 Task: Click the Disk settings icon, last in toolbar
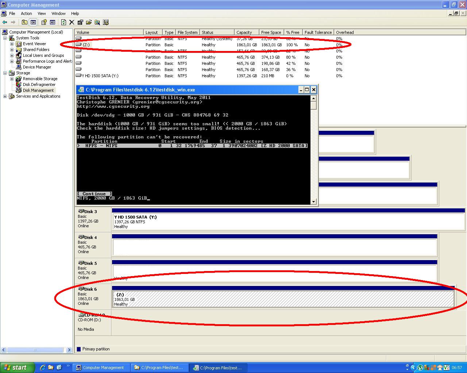pyautogui.click(x=106, y=22)
